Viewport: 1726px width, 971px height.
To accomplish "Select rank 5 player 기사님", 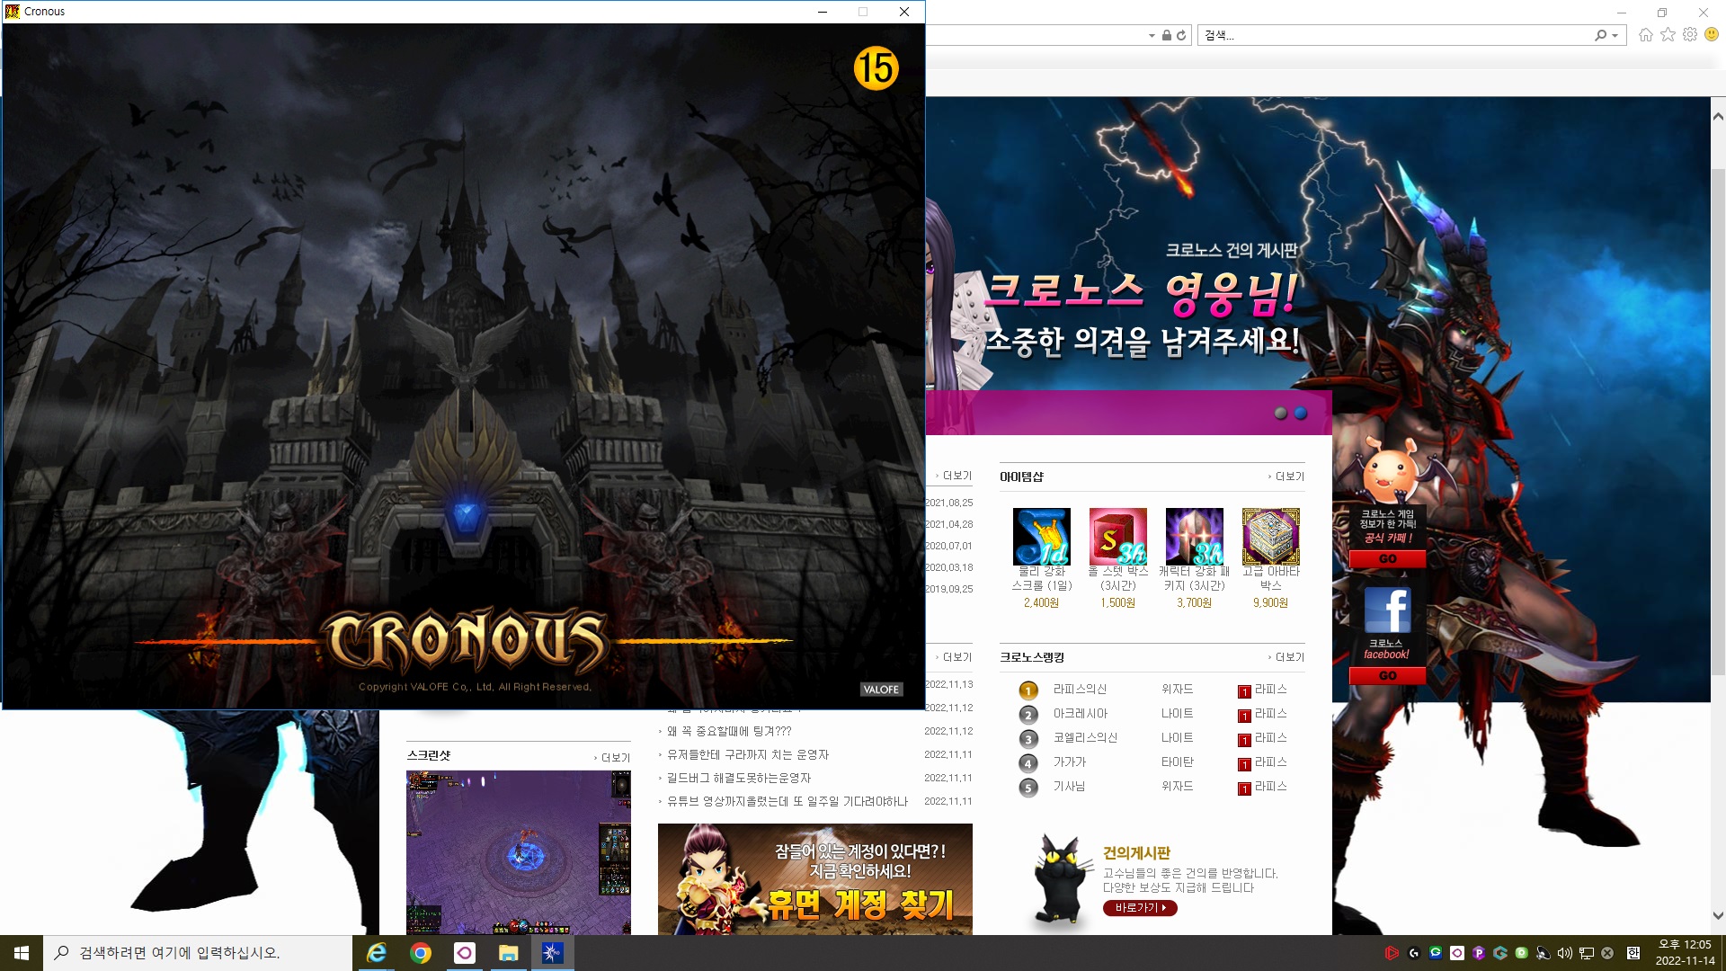I will point(1069,787).
